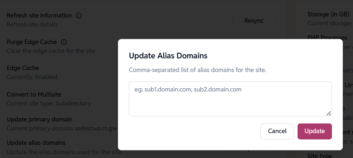
Task: Click the Update button in dialog
Action: coord(314,131)
